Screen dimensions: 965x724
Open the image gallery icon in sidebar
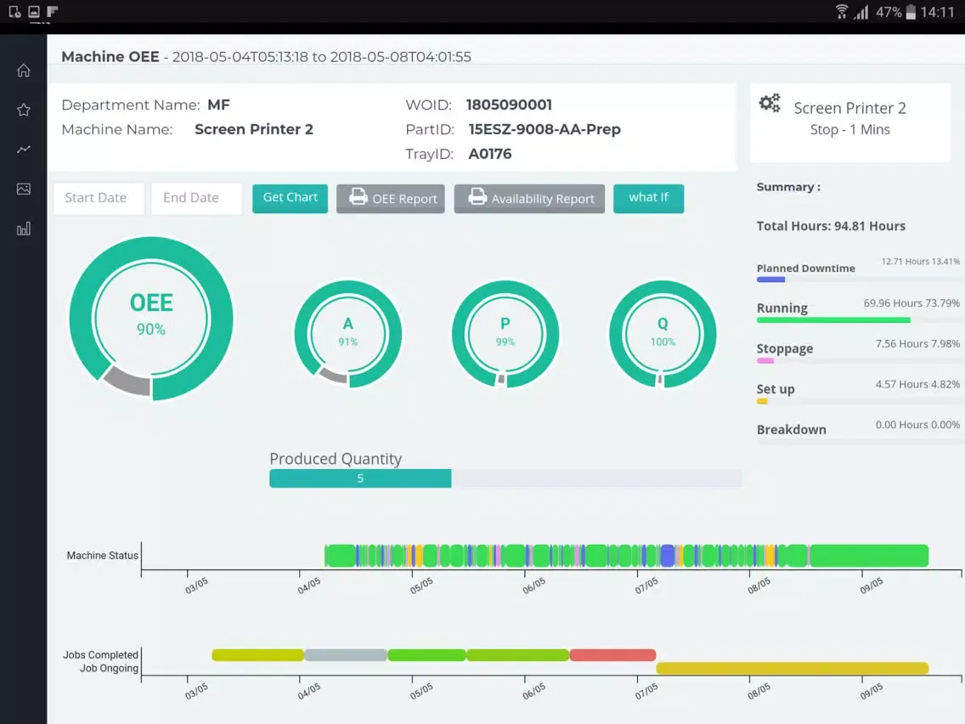(24, 189)
